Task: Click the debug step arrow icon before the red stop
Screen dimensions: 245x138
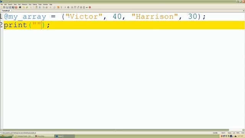Action: tap(87, 7)
